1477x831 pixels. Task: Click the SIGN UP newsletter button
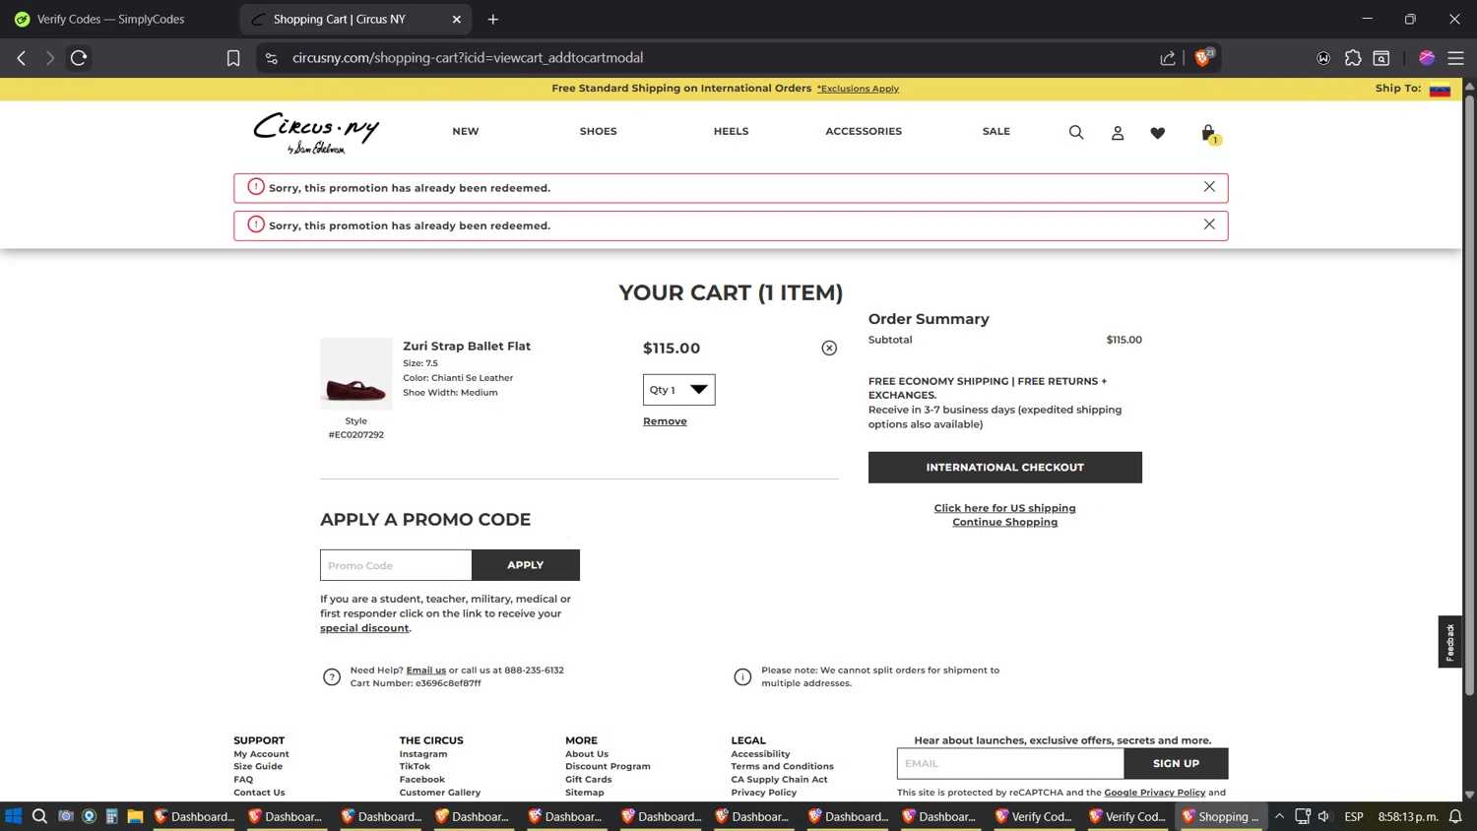[x=1176, y=763]
